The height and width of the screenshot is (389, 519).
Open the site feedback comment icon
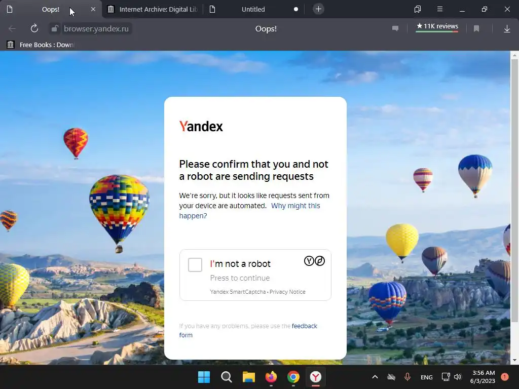click(x=395, y=29)
